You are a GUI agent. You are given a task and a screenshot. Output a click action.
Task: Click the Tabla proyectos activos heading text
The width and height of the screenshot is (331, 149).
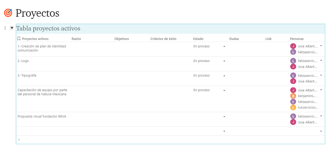tap(48, 28)
